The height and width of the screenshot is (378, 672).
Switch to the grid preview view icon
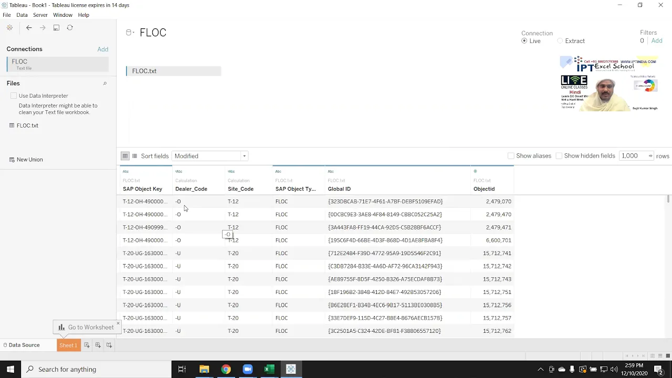point(125,156)
